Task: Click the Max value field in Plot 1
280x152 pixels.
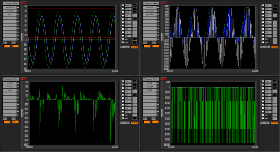Action: [15, 46]
